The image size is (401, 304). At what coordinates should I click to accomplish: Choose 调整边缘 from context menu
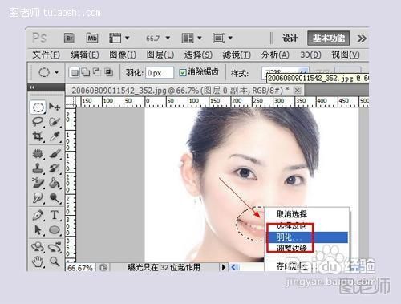click(307, 248)
